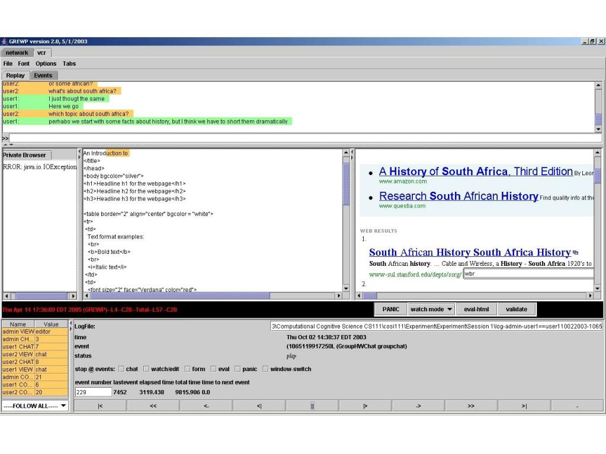This screenshot has width=606, height=454.
Task: Switch to the Events tab
Action: (x=43, y=76)
